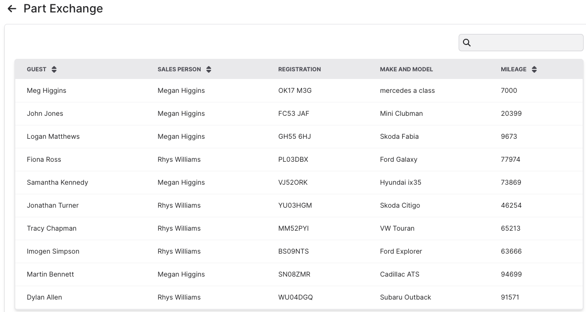Open Meg Higgins guest row

[46, 90]
